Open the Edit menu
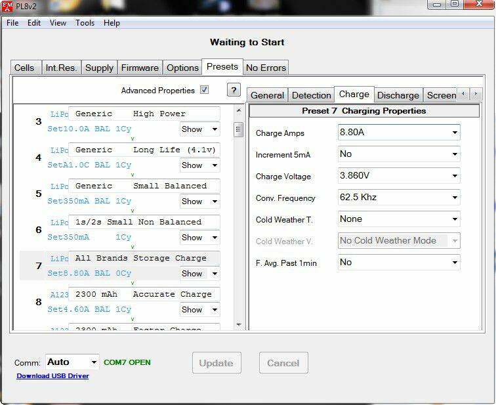 point(34,23)
